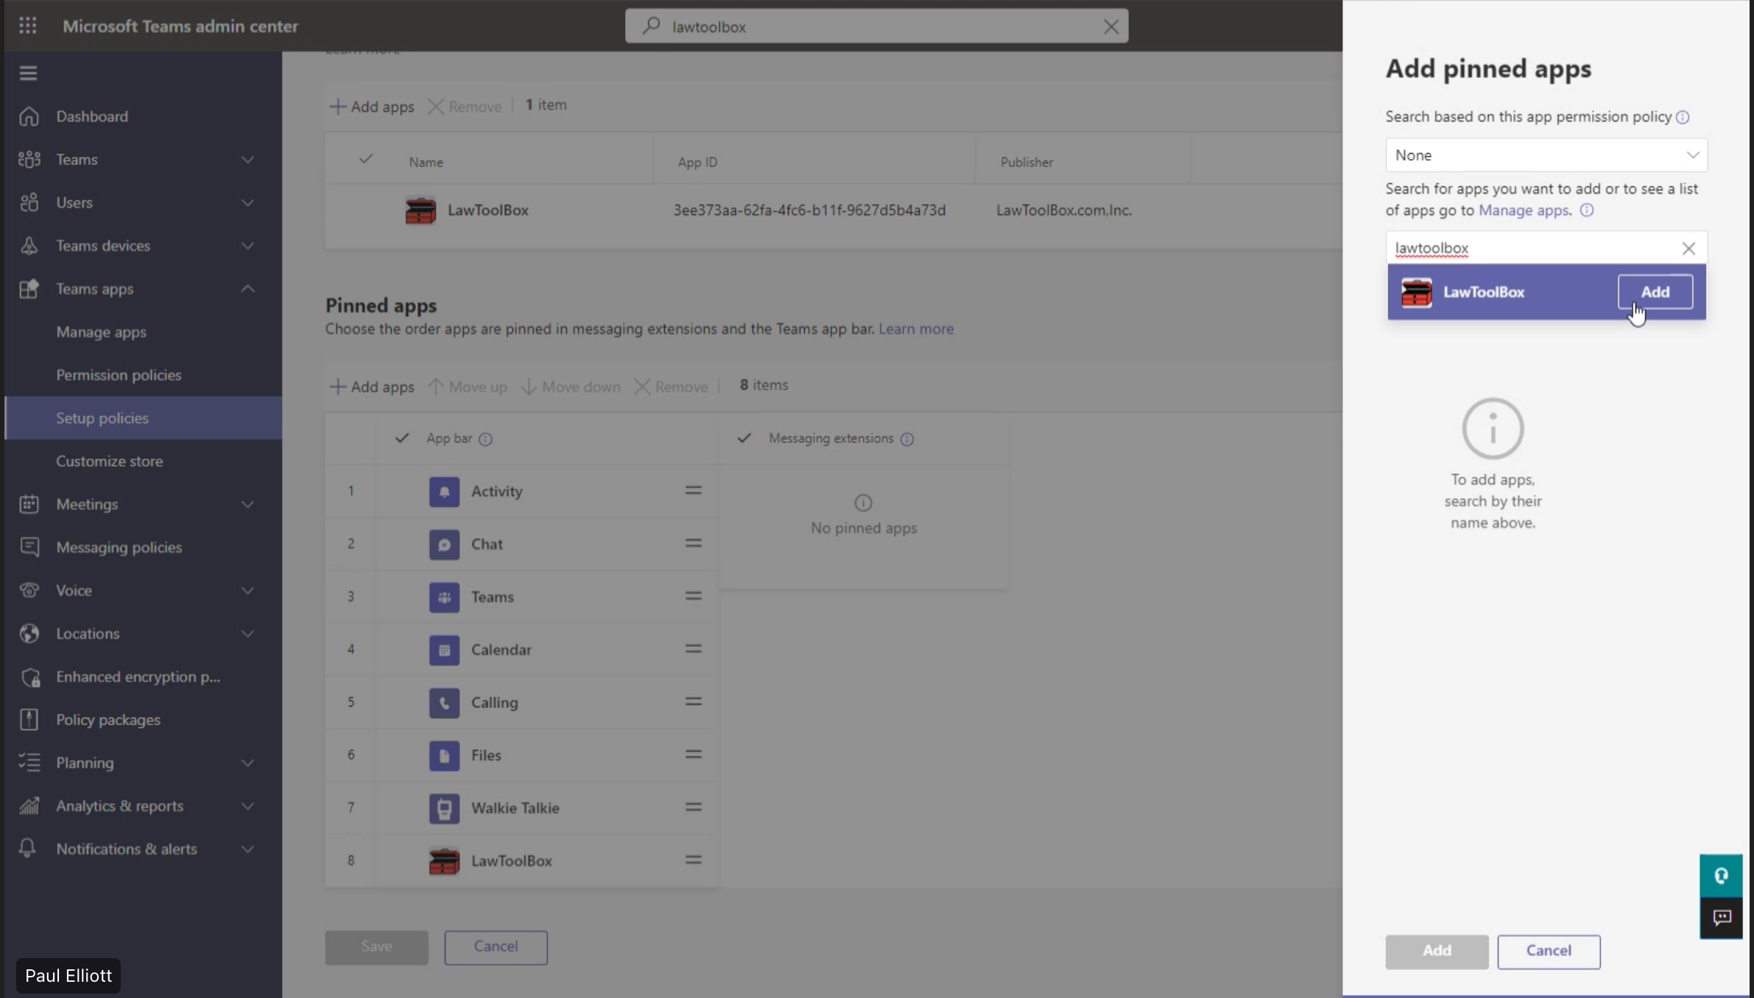Toggle the App bar select-all checkmark

402,439
